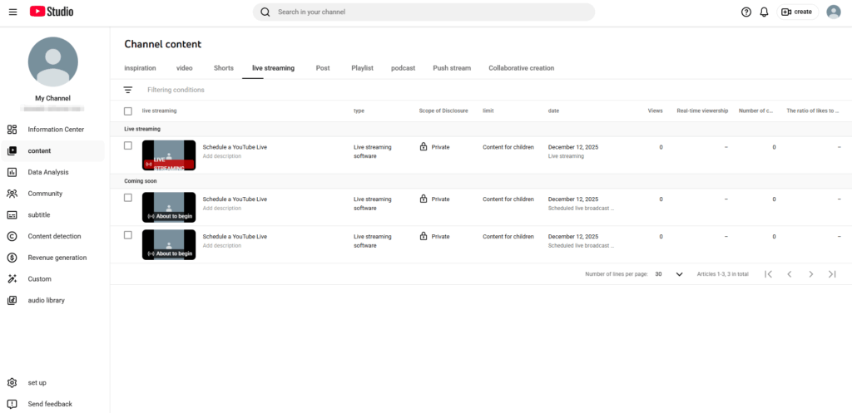The width and height of the screenshot is (852, 413).
Task: Go to the Revenue generation page
Action: tap(57, 258)
